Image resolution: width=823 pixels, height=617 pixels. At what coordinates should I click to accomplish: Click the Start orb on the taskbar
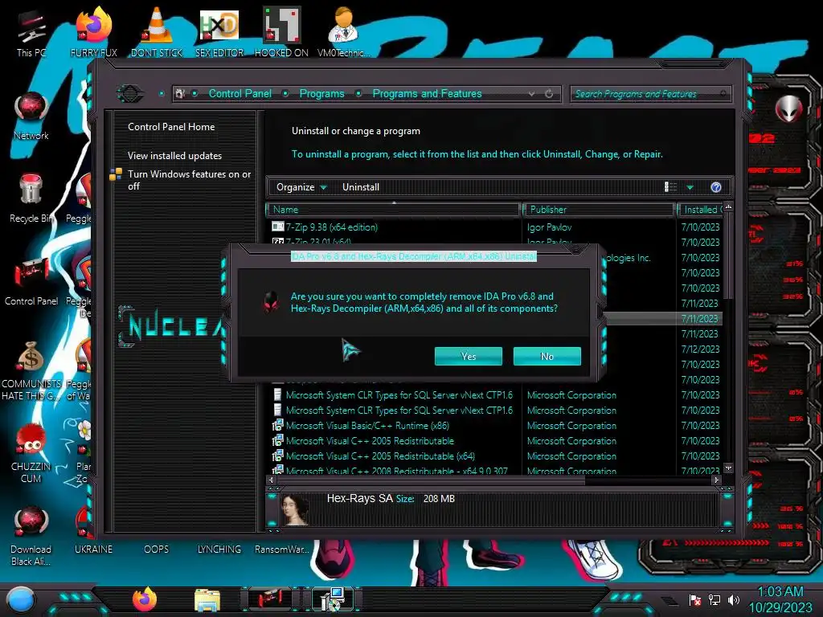click(21, 599)
